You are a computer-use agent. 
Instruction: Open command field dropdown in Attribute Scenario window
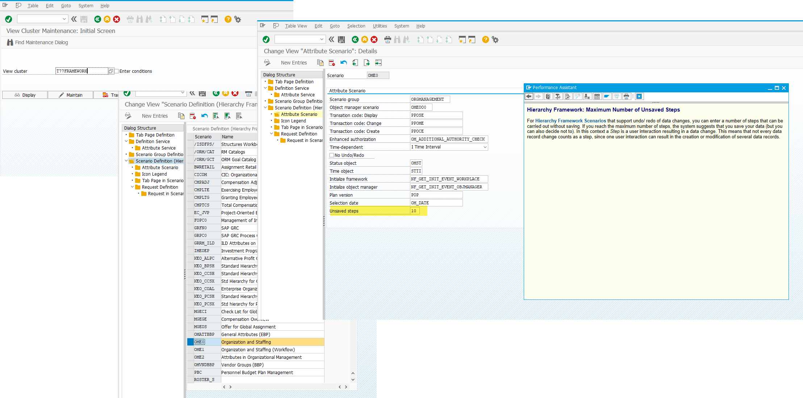pyautogui.click(x=322, y=39)
